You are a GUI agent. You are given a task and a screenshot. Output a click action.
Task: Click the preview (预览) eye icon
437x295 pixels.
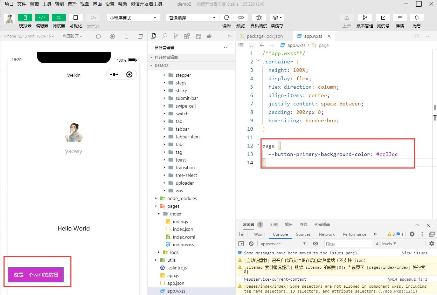(x=241, y=18)
